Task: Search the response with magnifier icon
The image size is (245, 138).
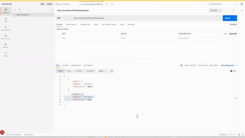Action: pos(235,71)
